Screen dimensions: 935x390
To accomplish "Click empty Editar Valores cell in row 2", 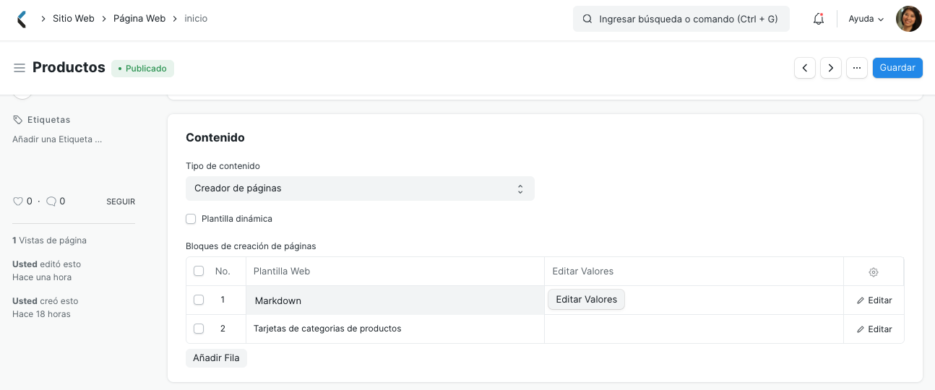I will point(694,329).
